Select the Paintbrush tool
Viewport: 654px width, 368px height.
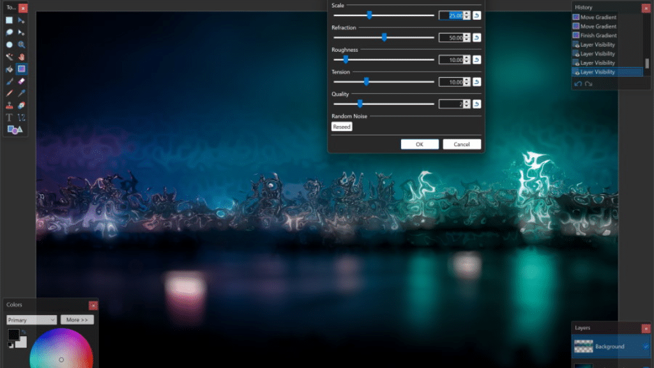point(9,81)
